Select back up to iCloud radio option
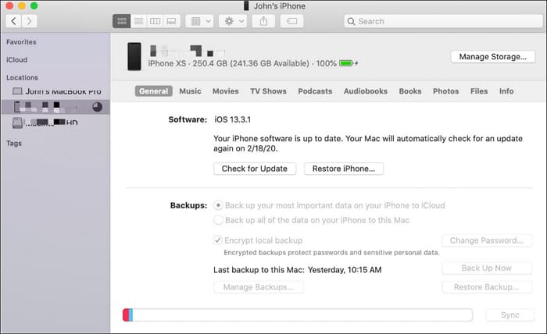The width and height of the screenshot is (547, 334). pyautogui.click(x=218, y=205)
